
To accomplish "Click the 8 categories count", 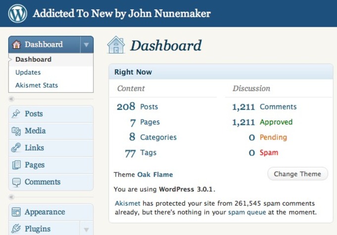I will tap(132, 137).
